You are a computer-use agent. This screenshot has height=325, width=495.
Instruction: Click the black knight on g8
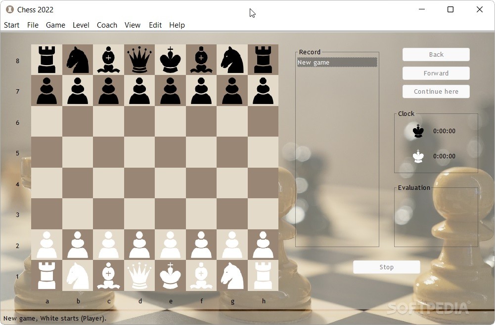[232, 60]
